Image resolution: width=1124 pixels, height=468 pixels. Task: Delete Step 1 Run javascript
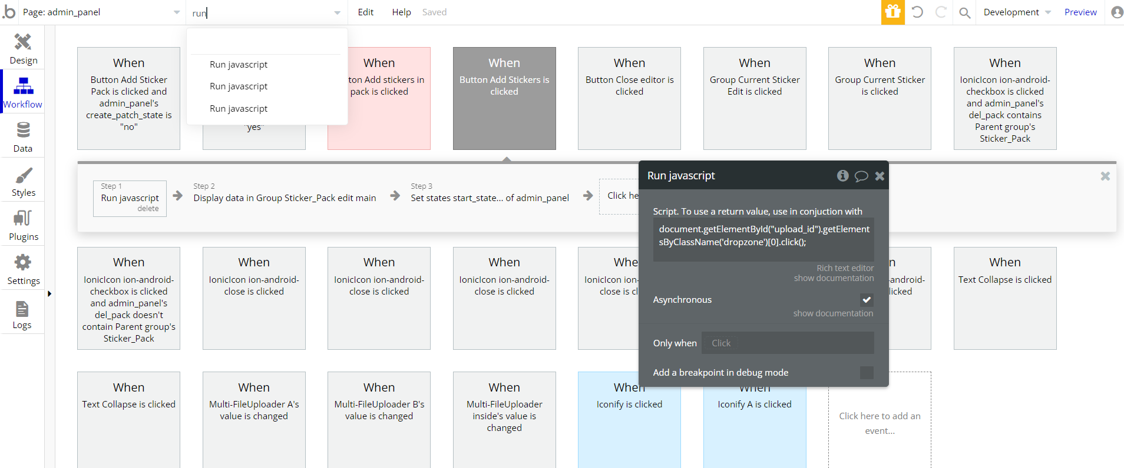pyautogui.click(x=148, y=209)
